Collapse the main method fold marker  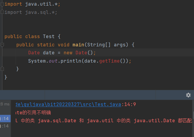coord(2,45)
